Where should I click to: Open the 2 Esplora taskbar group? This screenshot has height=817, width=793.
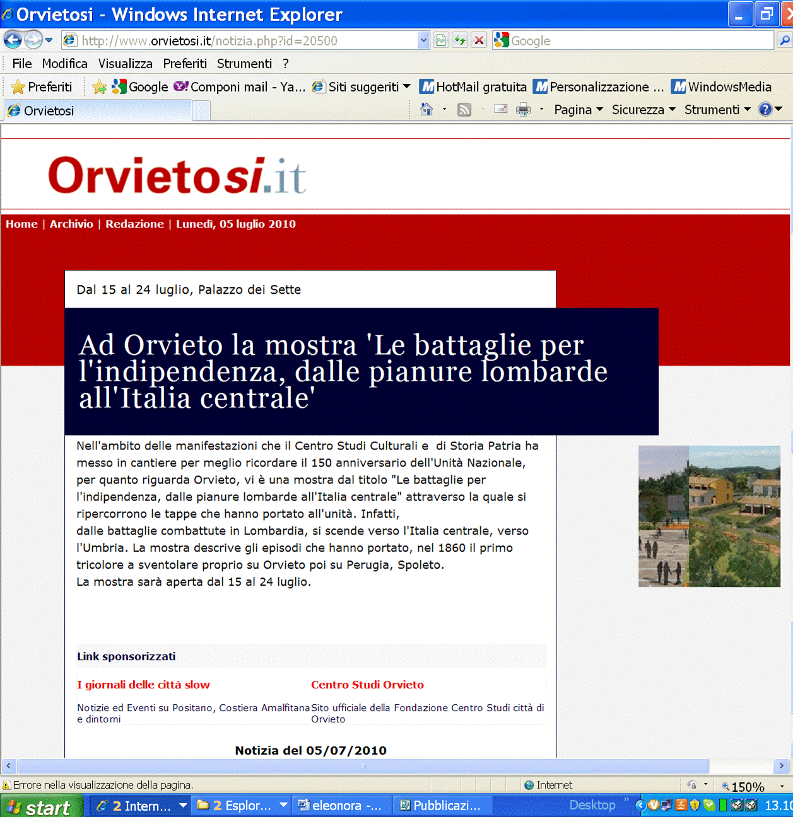242,806
